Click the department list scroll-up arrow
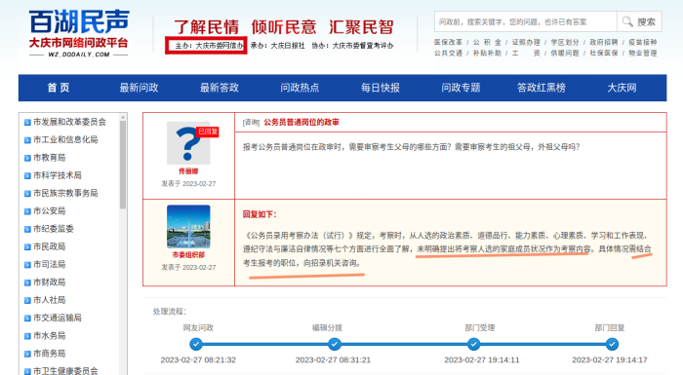This screenshot has height=375, width=683. (123, 117)
